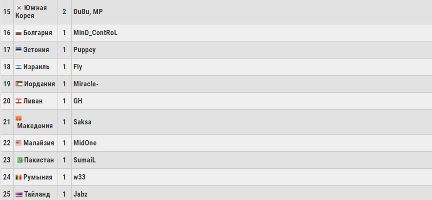Click player name Saksa
Viewport: 432px width, 200px height.
coord(82,122)
